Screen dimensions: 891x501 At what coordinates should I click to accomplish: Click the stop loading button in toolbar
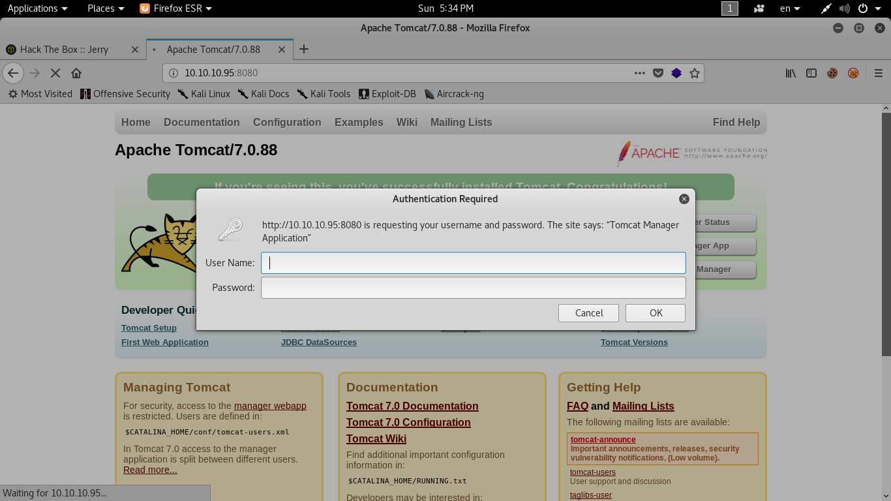(55, 73)
